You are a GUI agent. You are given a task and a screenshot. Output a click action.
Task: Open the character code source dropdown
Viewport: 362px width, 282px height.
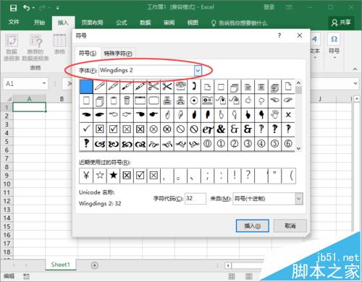click(x=299, y=199)
